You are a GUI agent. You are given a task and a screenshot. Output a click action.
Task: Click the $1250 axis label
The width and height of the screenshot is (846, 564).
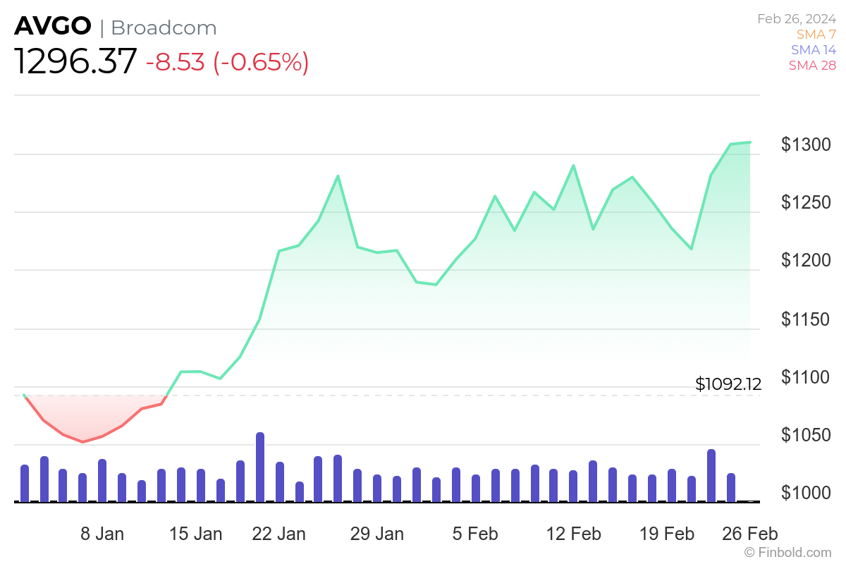click(x=807, y=203)
